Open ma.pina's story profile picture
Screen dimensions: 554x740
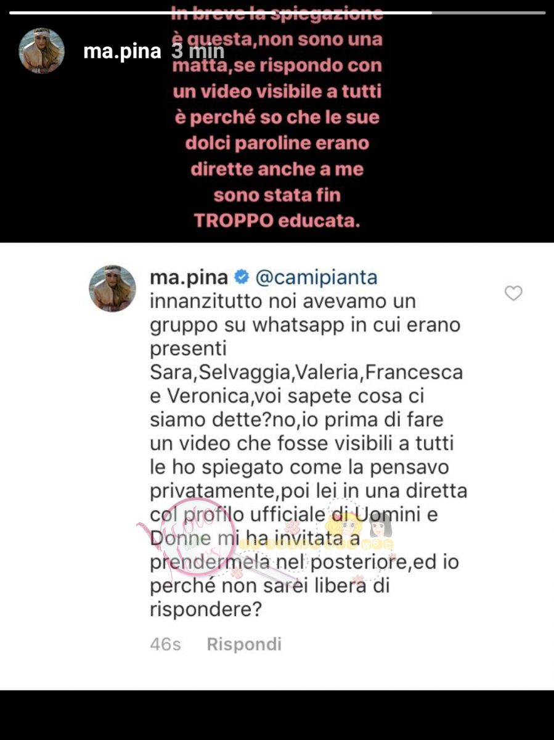42,51
